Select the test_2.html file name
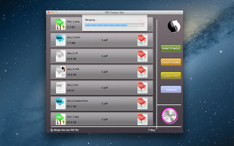 [74, 37]
